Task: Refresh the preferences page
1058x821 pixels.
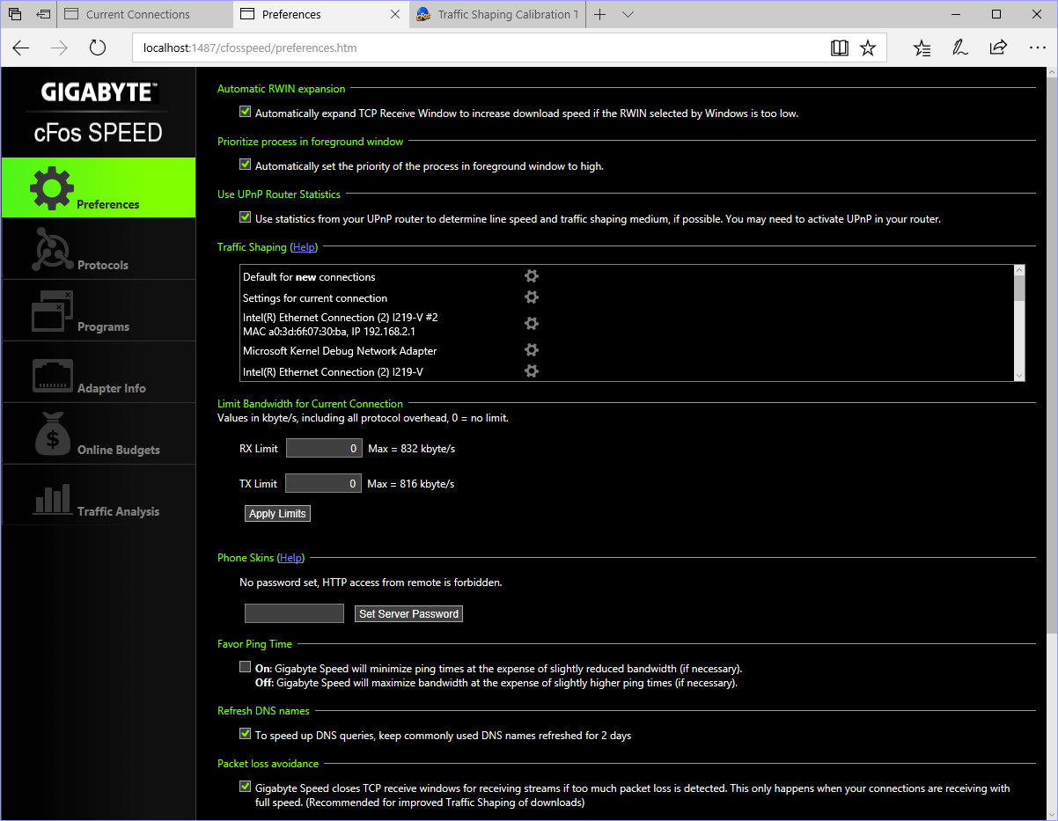Action: tap(98, 48)
